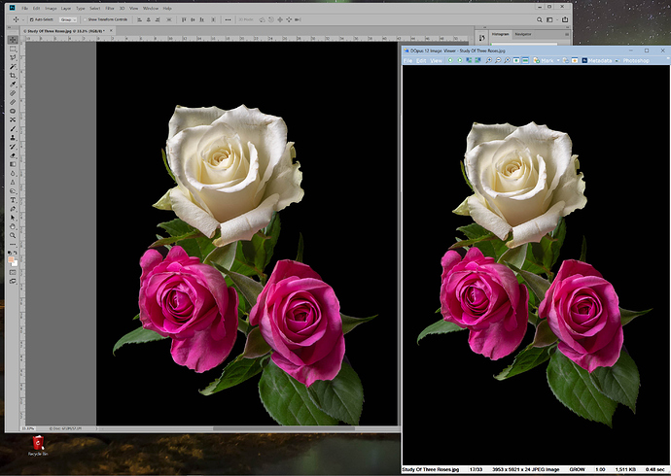
Task: Open Photoshop Window menu
Action: pyautogui.click(x=150, y=8)
